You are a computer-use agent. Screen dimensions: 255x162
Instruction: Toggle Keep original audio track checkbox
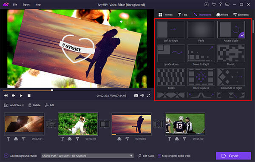[159, 156]
